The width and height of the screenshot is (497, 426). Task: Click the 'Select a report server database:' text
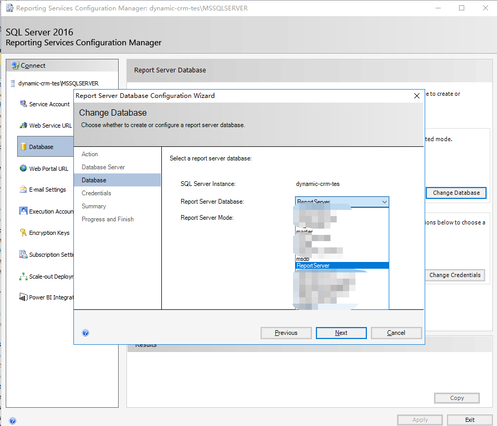[x=210, y=158]
